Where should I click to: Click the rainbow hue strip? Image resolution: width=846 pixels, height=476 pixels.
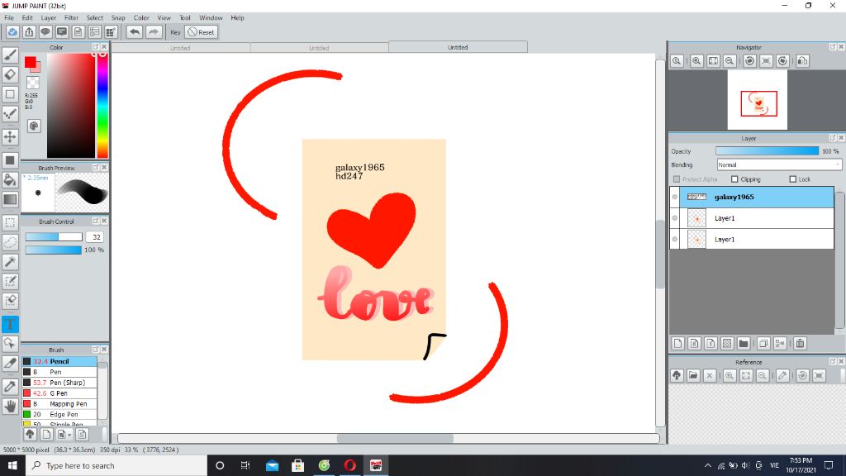(102, 105)
